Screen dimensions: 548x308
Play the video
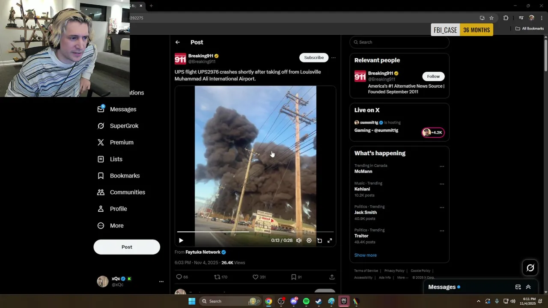(x=181, y=240)
